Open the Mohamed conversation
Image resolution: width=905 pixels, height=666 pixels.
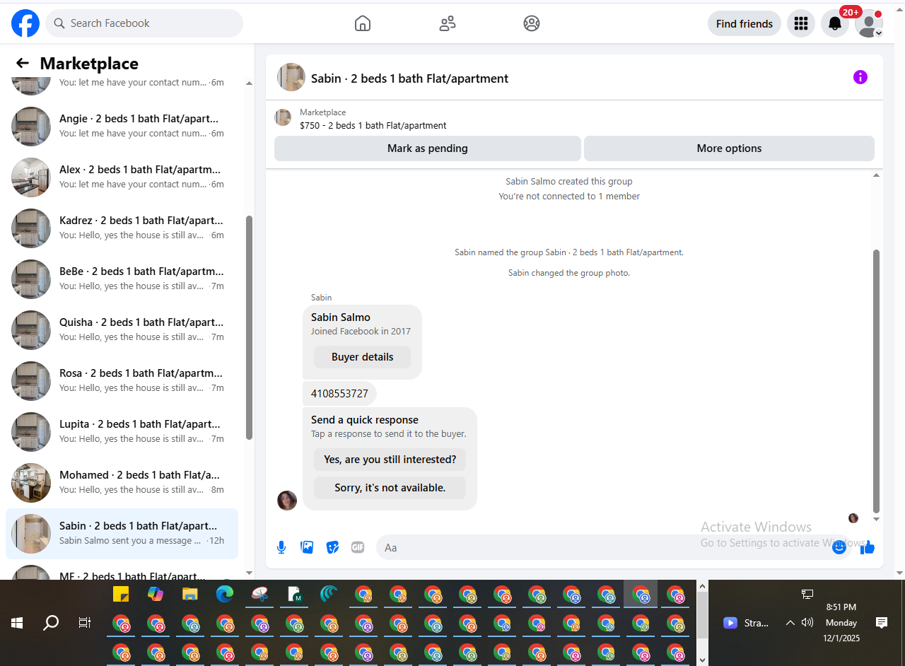[122, 483]
